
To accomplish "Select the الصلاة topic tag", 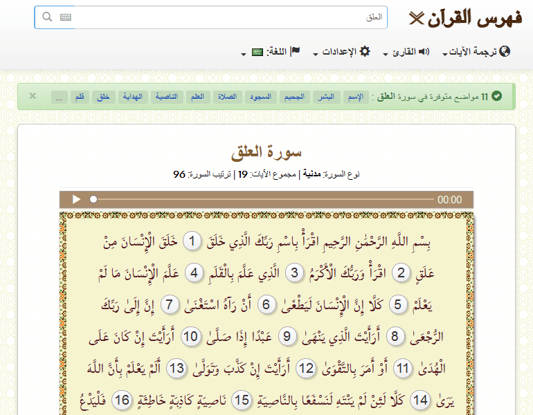I will (x=227, y=97).
